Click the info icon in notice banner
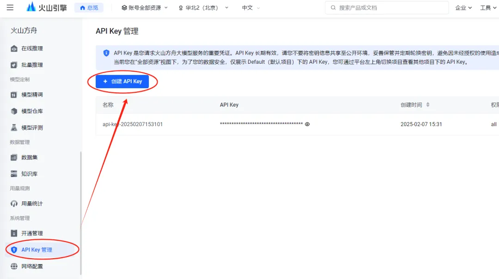The width and height of the screenshot is (499, 279). pos(106,53)
